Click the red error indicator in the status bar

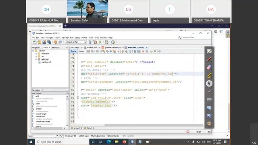click(x=188, y=132)
